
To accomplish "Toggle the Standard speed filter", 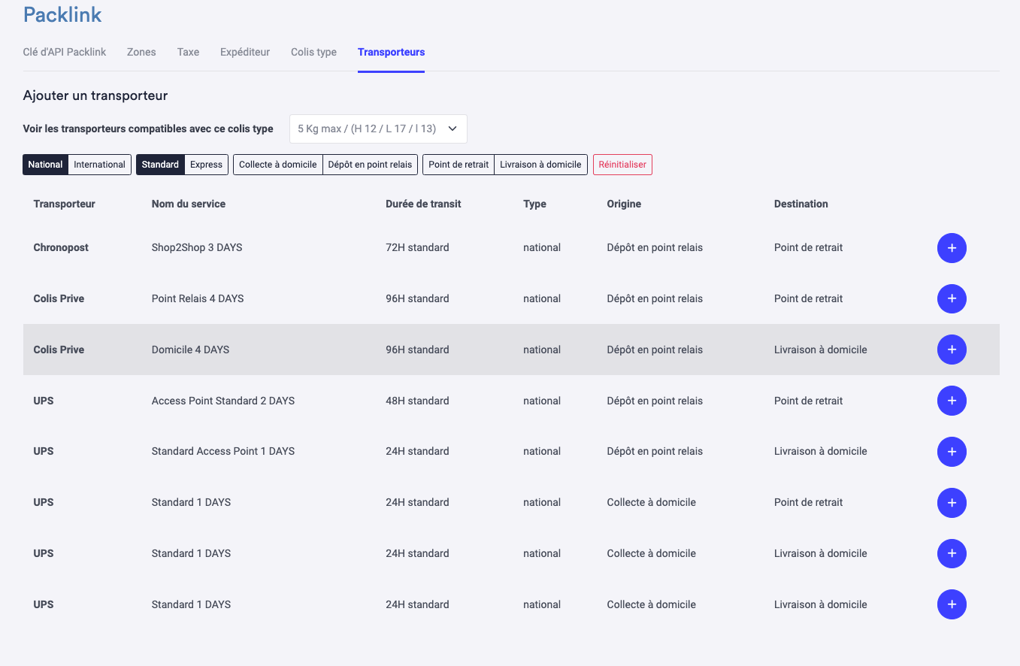I will 160,165.
